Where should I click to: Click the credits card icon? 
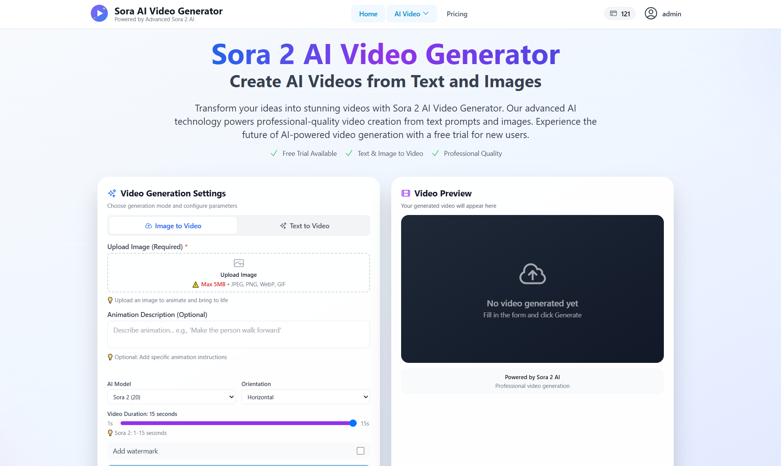[x=613, y=14]
